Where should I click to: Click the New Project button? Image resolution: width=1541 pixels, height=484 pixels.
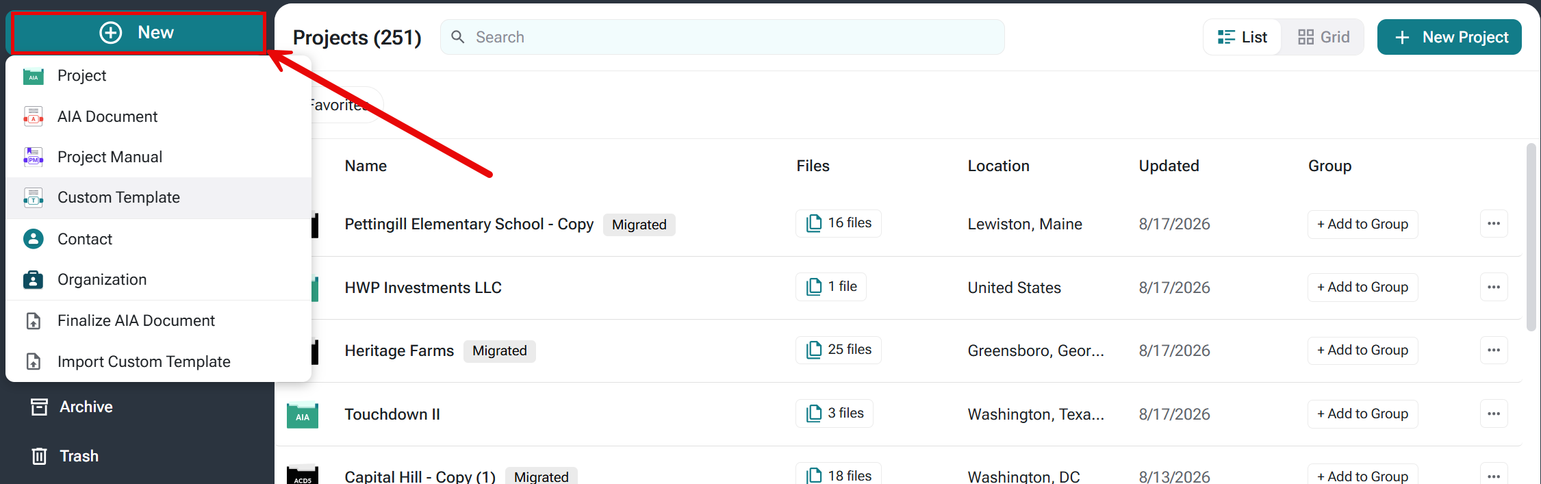(1449, 37)
